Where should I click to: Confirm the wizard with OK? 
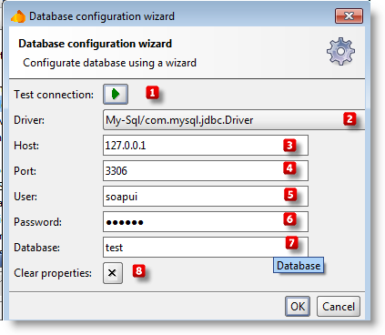[298, 307]
